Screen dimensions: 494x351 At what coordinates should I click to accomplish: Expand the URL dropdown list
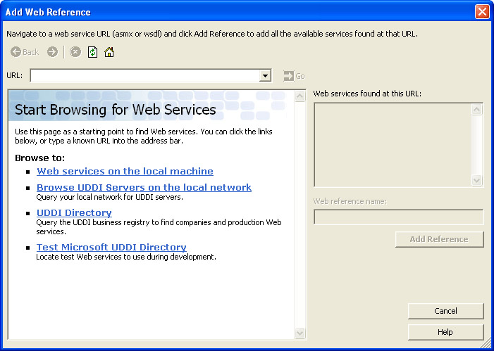pos(265,76)
